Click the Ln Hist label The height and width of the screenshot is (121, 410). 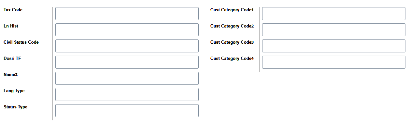pos(11,26)
